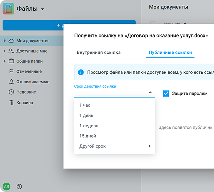Select Мои документы in the sidebar

32,41
